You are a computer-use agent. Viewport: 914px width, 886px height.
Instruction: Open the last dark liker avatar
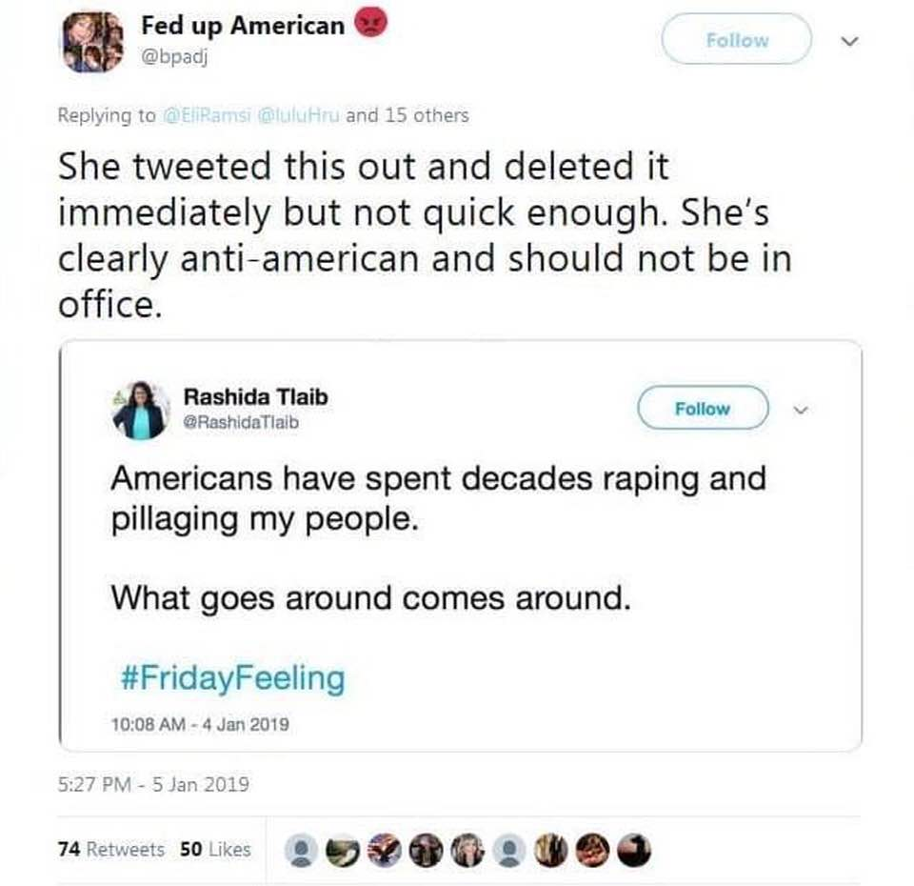tap(634, 851)
